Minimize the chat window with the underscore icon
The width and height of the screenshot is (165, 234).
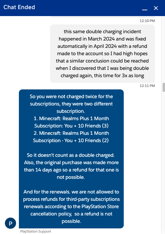(144, 9)
